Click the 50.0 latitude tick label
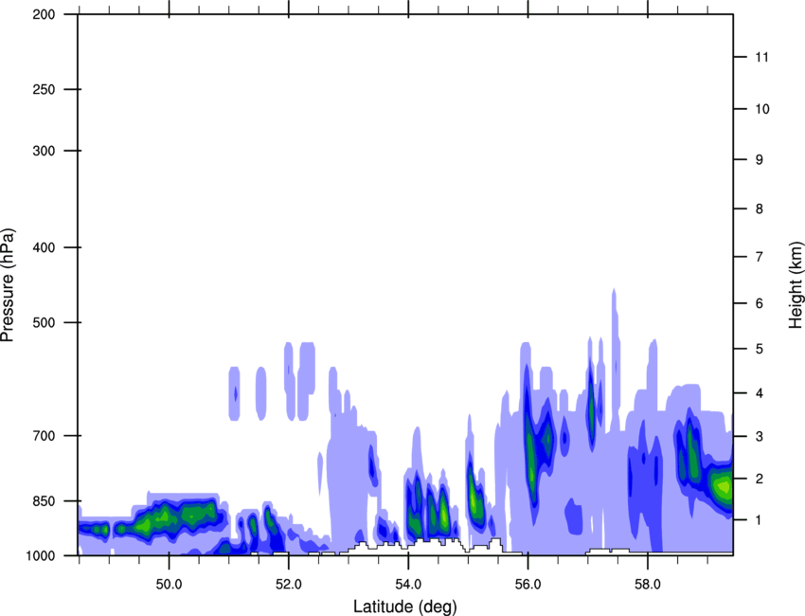805x616 pixels. click(169, 585)
